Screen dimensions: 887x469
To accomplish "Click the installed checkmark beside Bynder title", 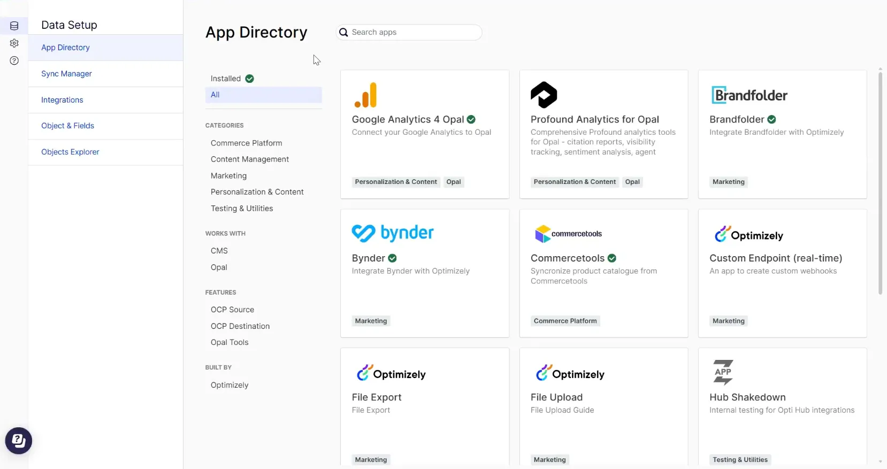I will (x=392, y=258).
